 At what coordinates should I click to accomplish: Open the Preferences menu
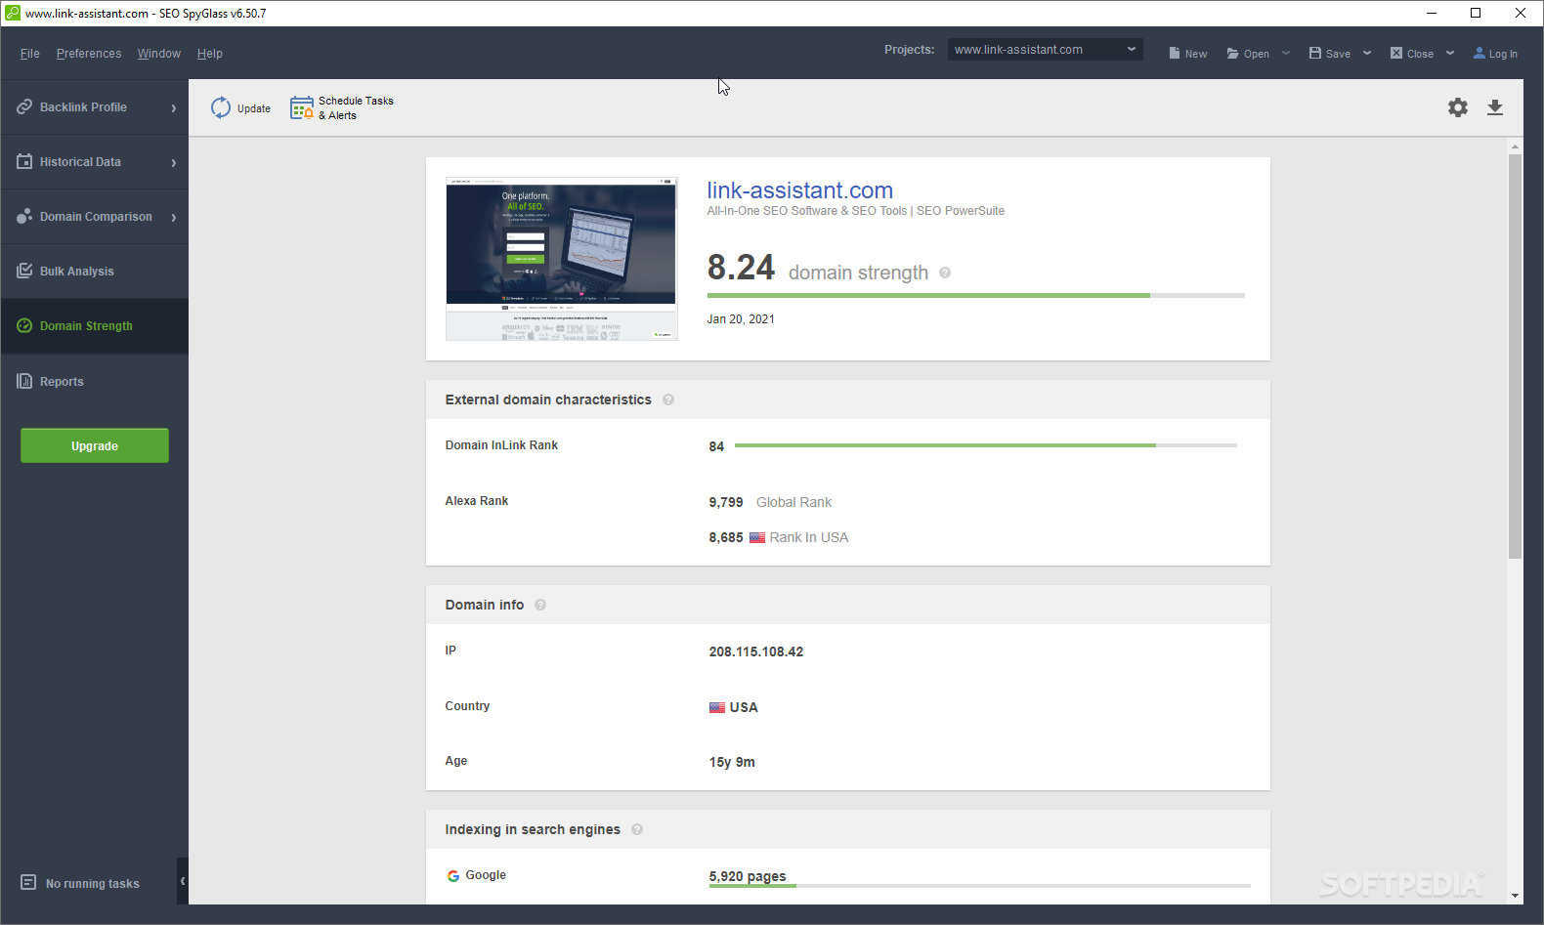(89, 54)
